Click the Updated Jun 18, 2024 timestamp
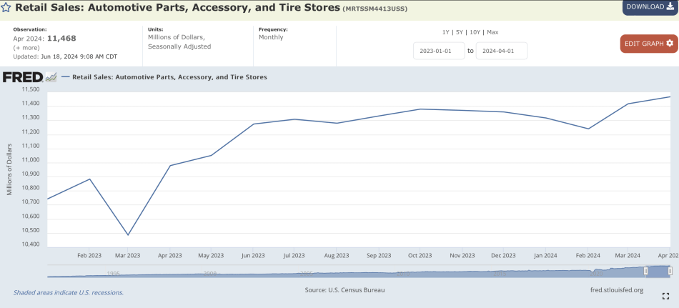 65,56
